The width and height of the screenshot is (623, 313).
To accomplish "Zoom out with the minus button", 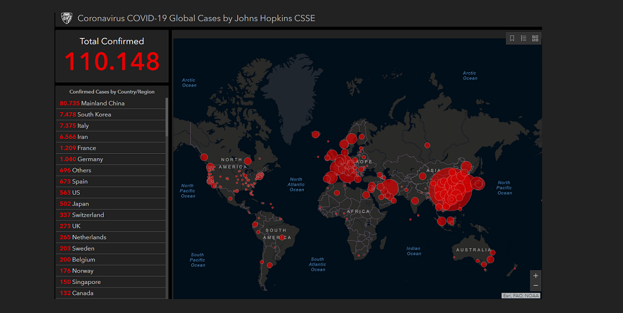I will click(x=536, y=285).
